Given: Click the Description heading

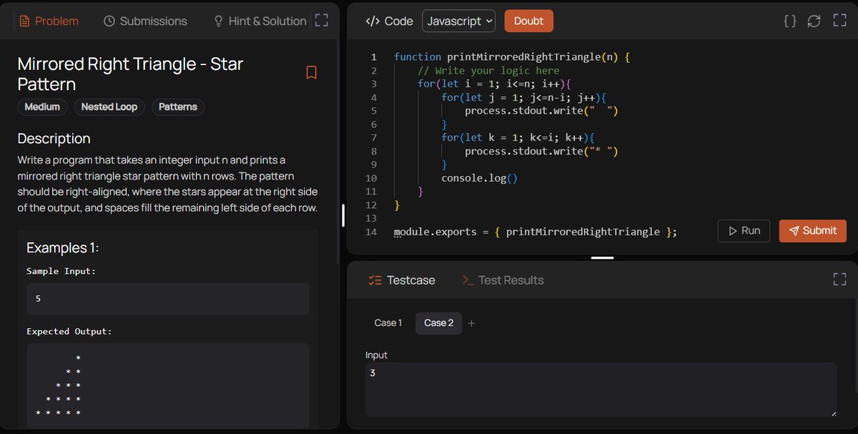Looking at the screenshot, I should [54, 138].
